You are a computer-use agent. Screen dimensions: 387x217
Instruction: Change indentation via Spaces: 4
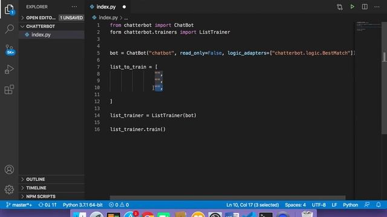coord(295,205)
